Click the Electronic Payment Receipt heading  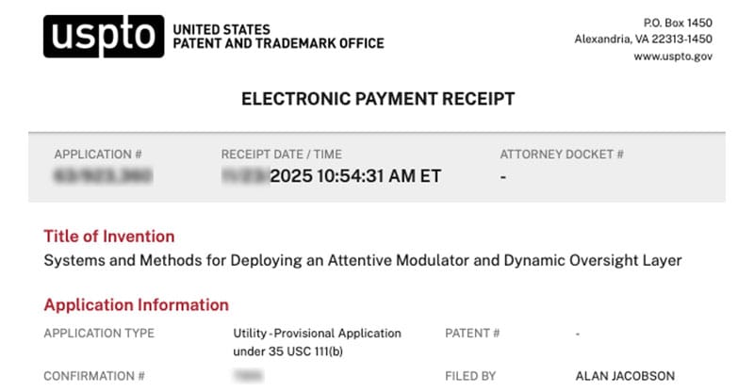pyautogui.click(x=378, y=99)
